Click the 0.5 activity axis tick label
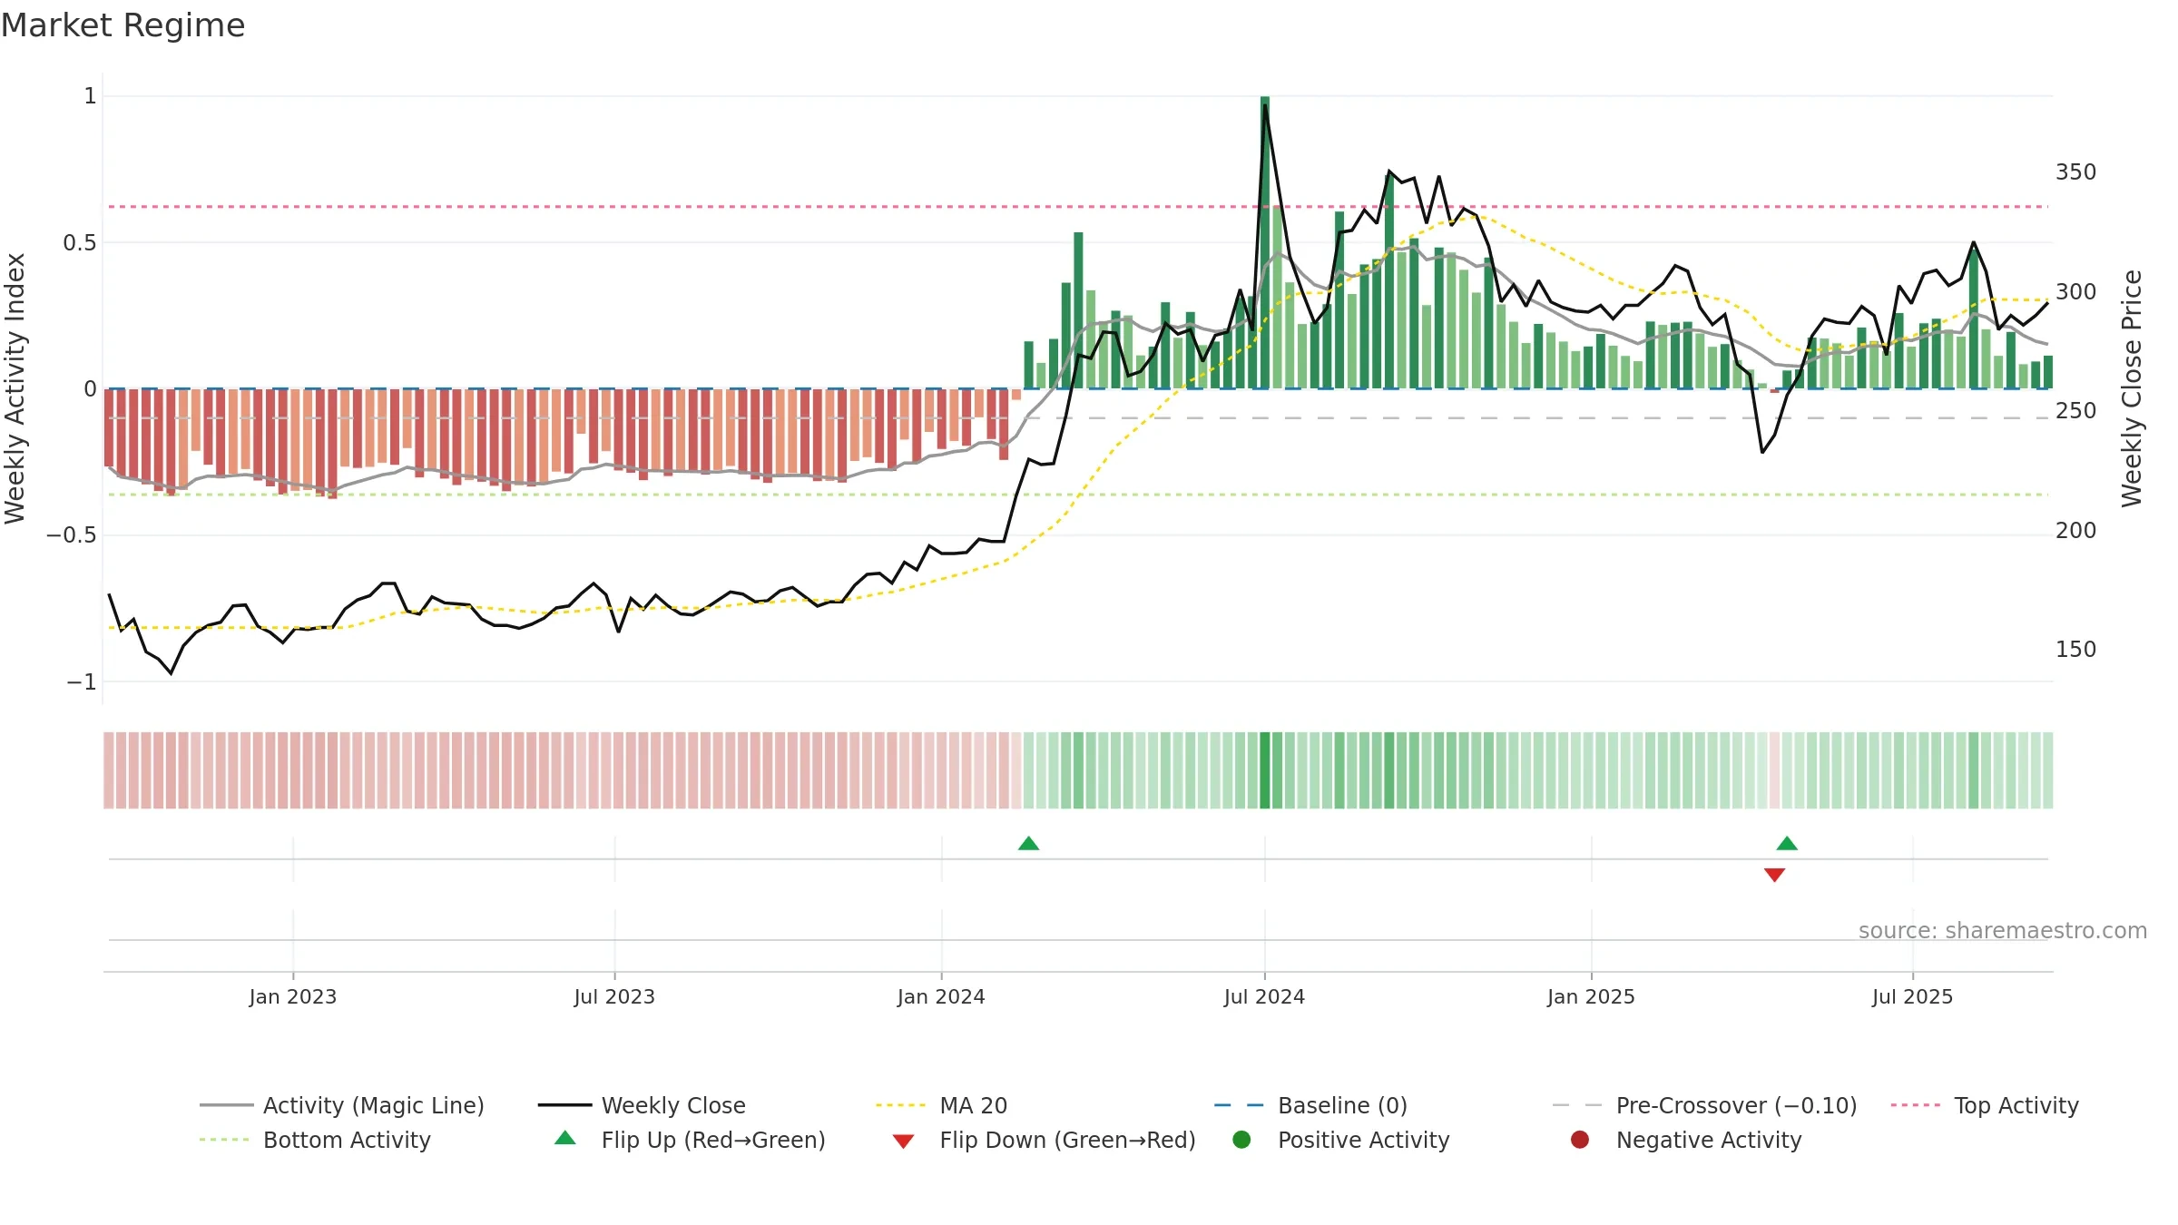Screen dimensions: 2178x1225 79,242
